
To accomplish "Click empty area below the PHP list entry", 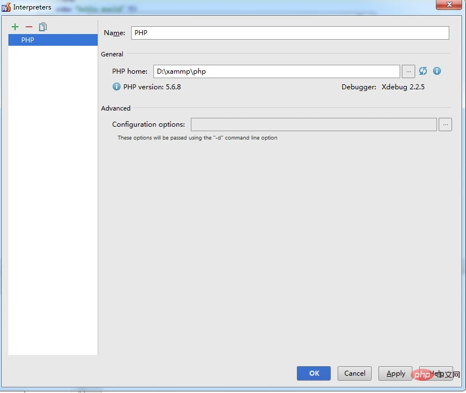I will point(52,195).
